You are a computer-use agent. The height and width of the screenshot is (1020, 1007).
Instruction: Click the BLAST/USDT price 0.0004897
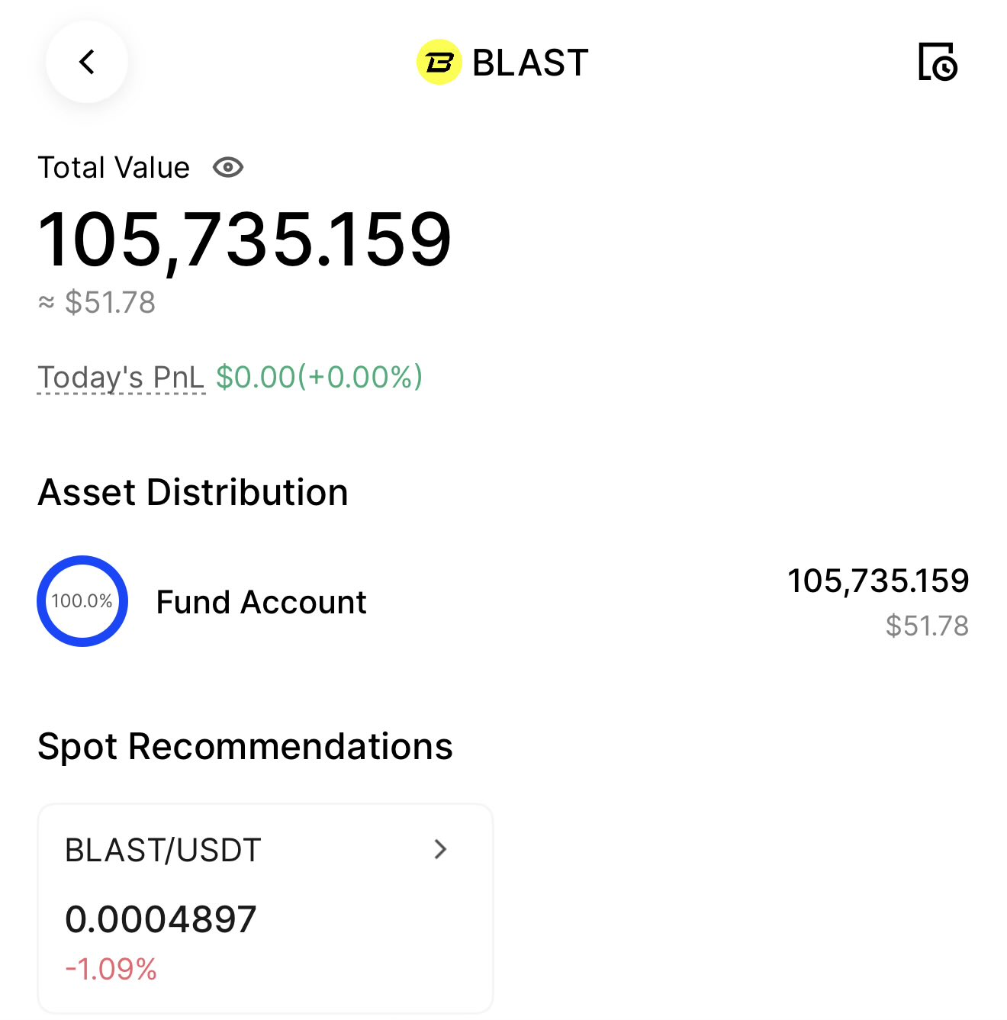pos(161,919)
